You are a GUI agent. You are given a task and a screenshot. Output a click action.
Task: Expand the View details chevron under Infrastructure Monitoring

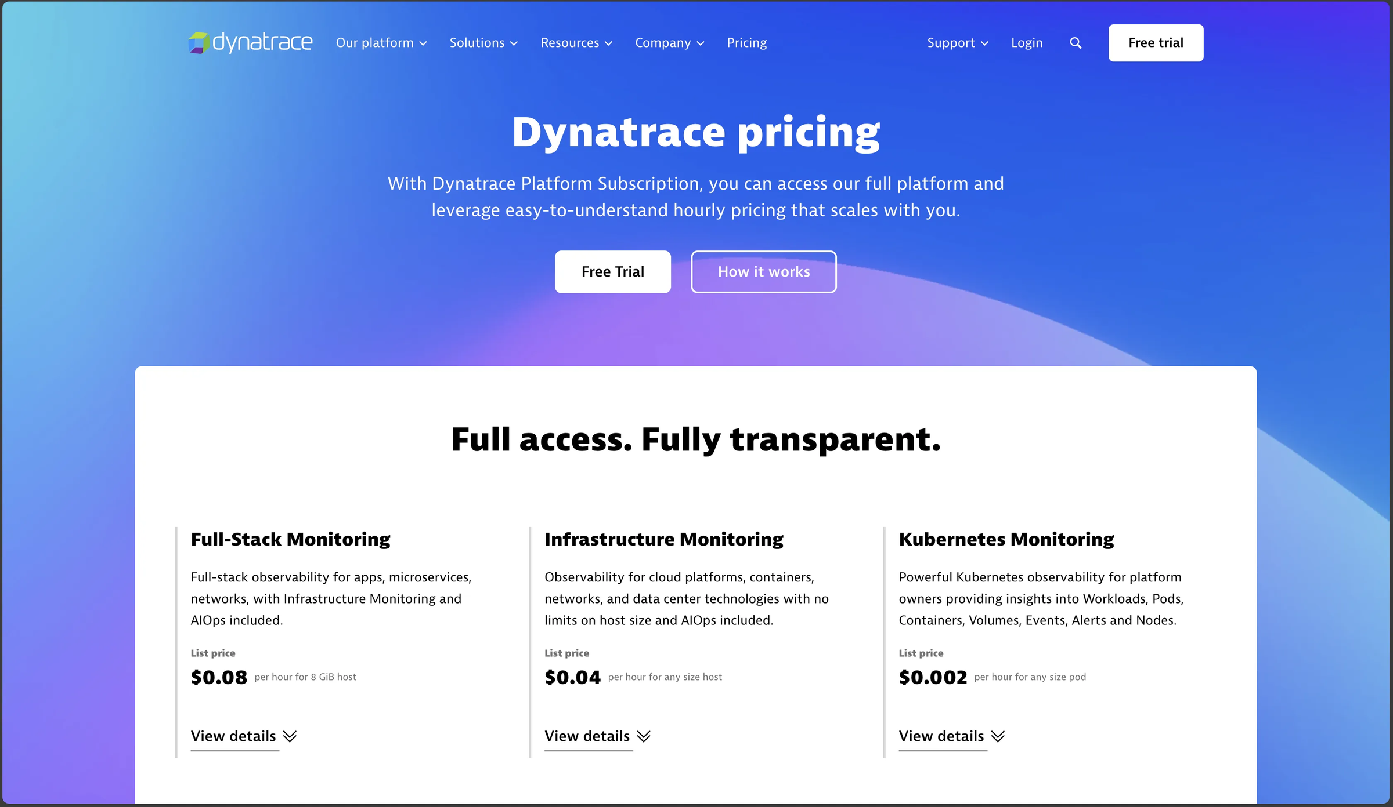pyautogui.click(x=644, y=736)
